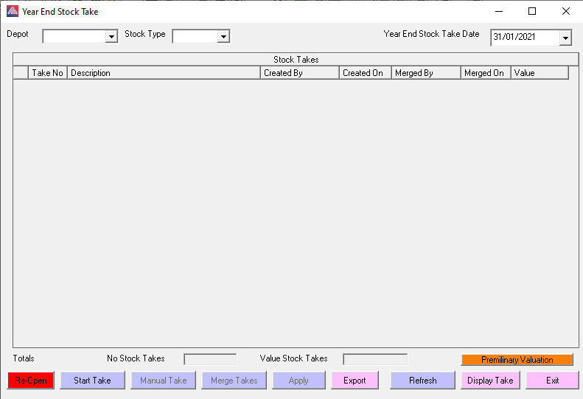Click the Manual Take button

click(x=163, y=380)
